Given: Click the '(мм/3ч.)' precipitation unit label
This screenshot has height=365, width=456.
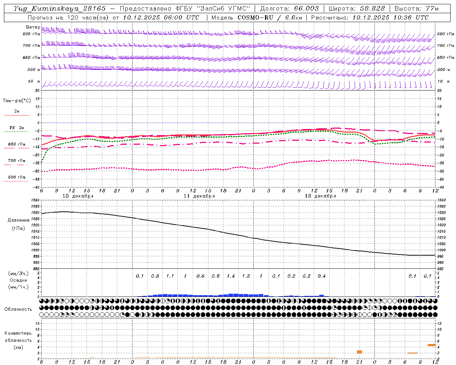Looking at the screenshot, I should [x=19, y=273].
